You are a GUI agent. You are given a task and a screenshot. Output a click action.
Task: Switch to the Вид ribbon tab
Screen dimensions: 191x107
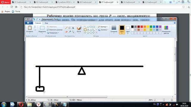tap(46, 23)
